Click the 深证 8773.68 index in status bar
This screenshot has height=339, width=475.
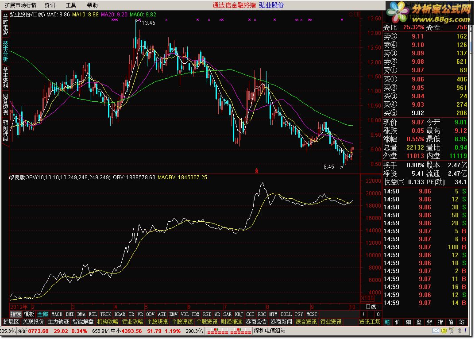tap(33, 331)
